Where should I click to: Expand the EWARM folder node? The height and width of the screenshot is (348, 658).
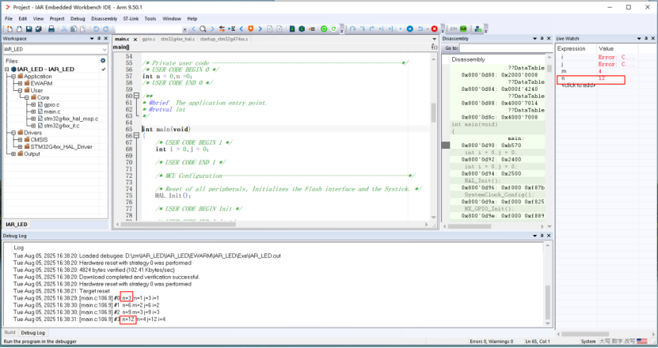point(20,83)
